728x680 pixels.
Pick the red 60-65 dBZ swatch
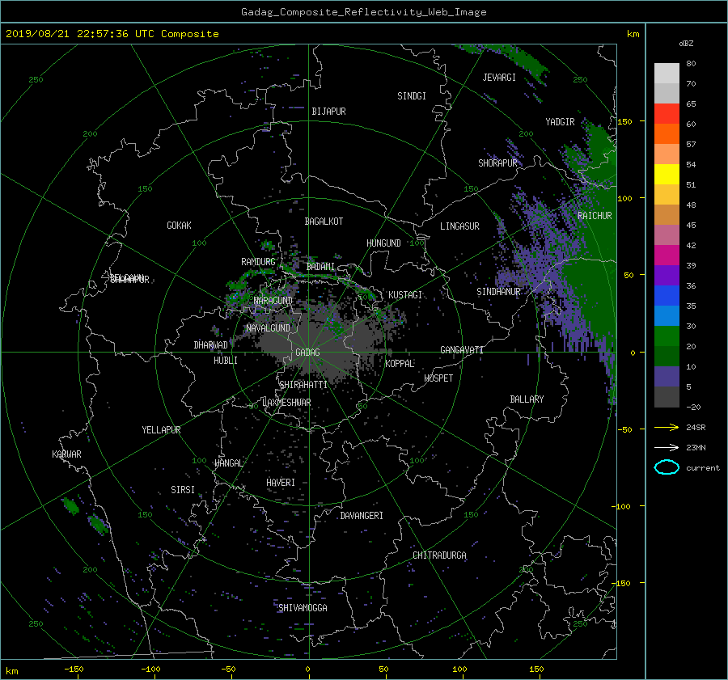pos(667,114)
